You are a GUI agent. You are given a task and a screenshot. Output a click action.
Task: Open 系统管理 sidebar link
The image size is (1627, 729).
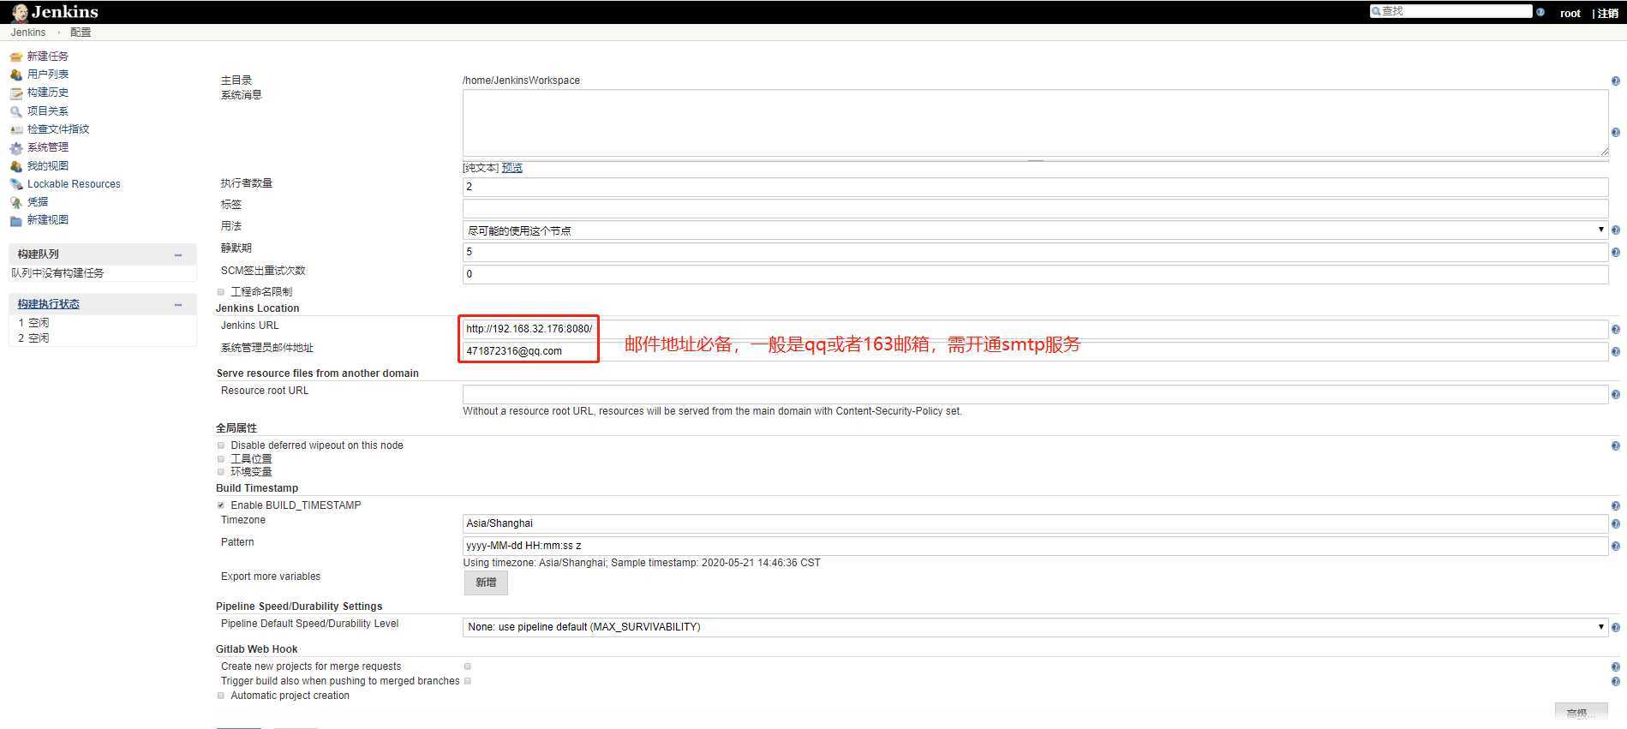48,147
